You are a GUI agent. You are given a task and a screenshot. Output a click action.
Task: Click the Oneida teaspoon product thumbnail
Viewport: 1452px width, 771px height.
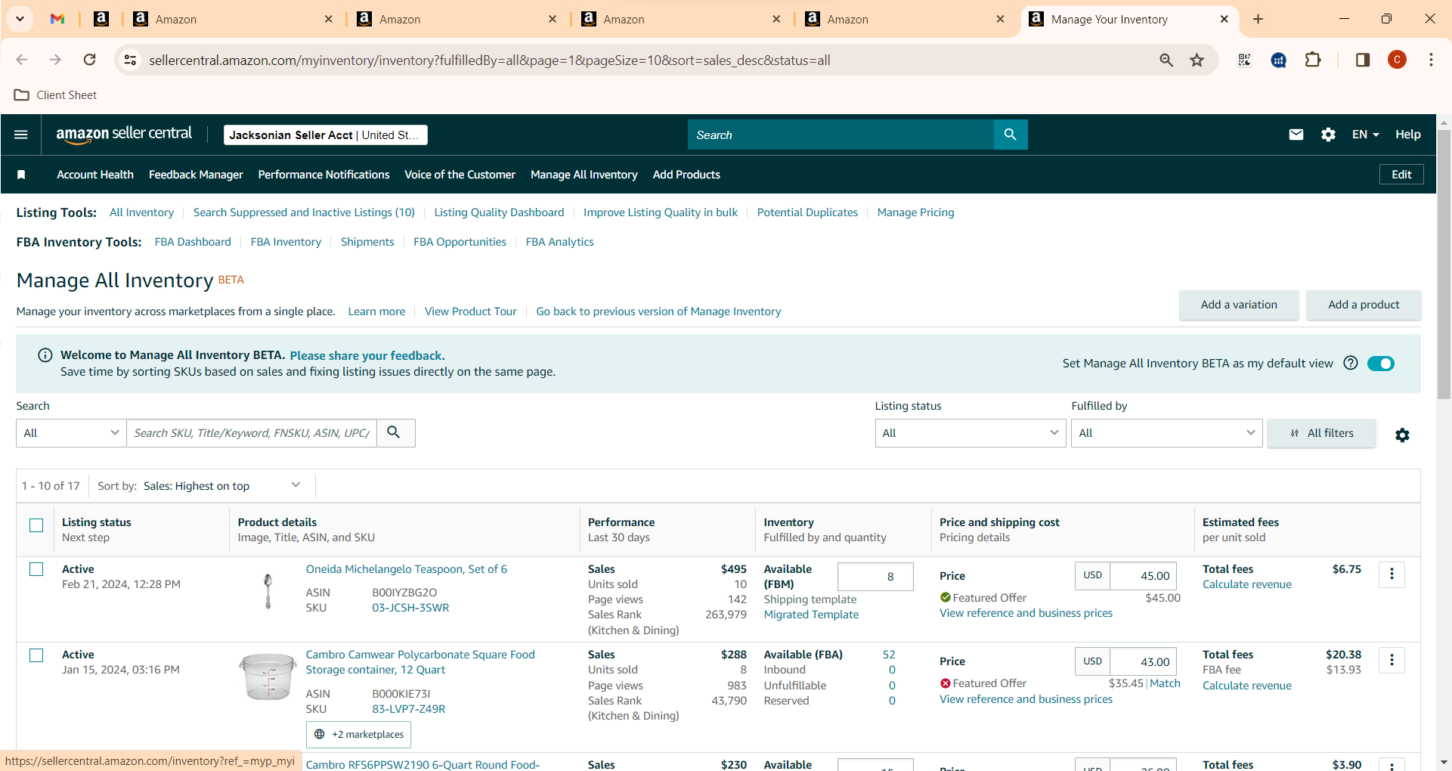tap(268, 591)
